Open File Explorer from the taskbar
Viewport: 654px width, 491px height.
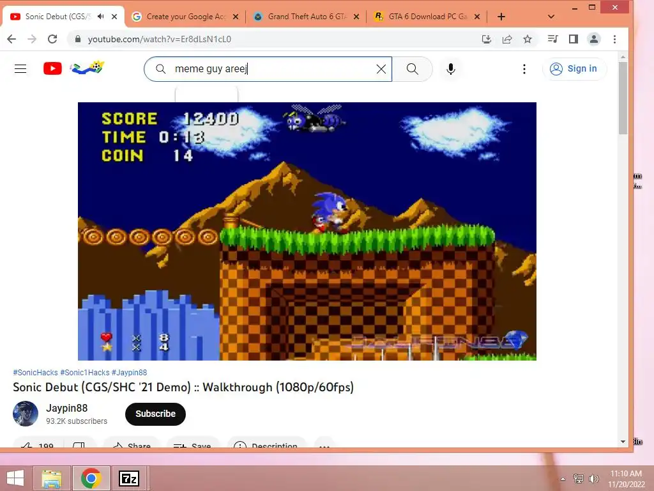point(52,478)
